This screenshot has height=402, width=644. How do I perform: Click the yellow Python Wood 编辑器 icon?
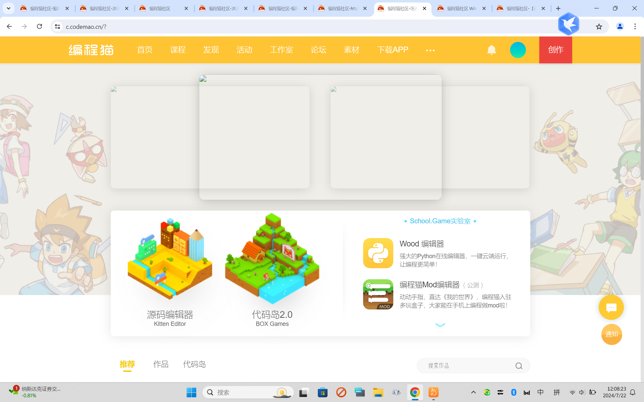tap(378, 253)
